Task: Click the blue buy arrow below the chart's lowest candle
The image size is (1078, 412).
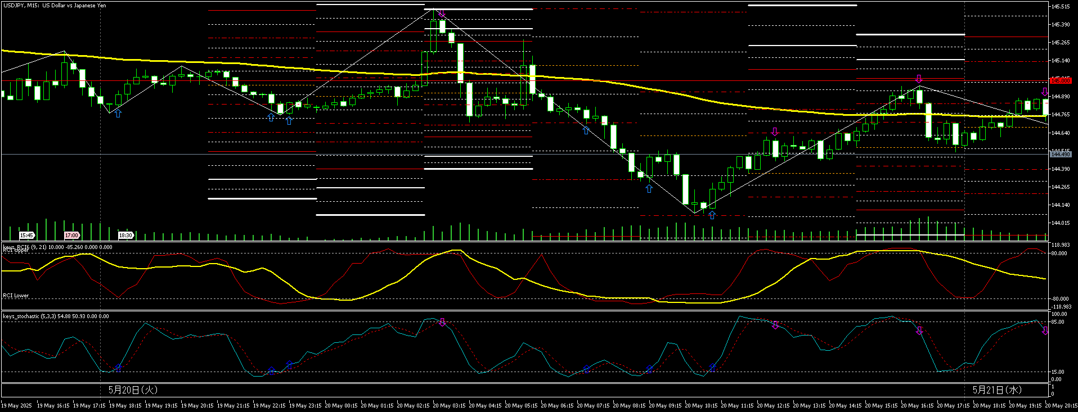Action: [x=712, y=215]
